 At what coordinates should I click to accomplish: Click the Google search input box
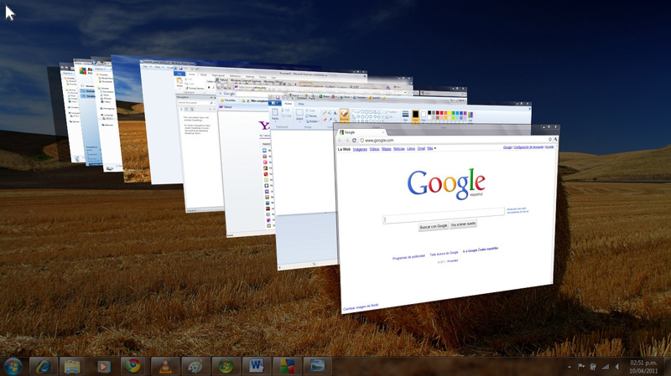tap(444, 216)
